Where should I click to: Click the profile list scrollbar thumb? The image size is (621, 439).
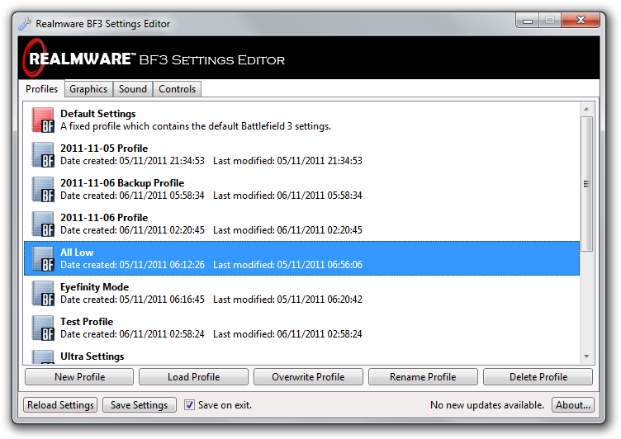(x=586, y=183)
